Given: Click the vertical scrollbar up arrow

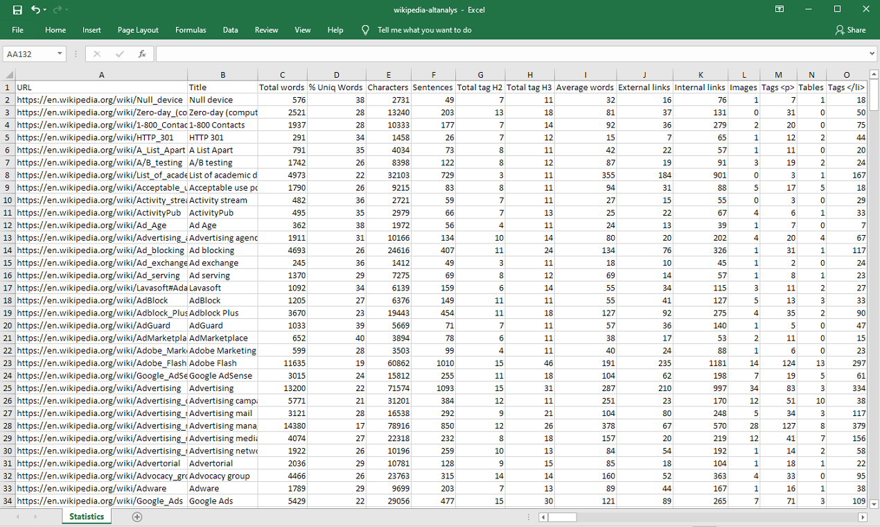Looking at the screenshot, I should [x=873, y=75].
